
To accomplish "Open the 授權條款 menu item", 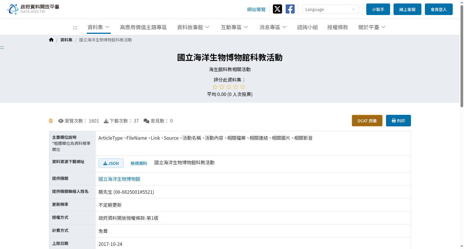I will 338,27.
